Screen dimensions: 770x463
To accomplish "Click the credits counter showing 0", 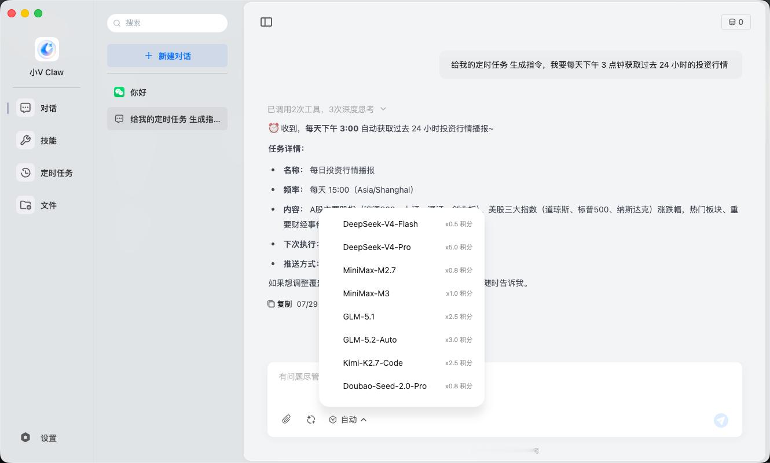I will 736,22.
